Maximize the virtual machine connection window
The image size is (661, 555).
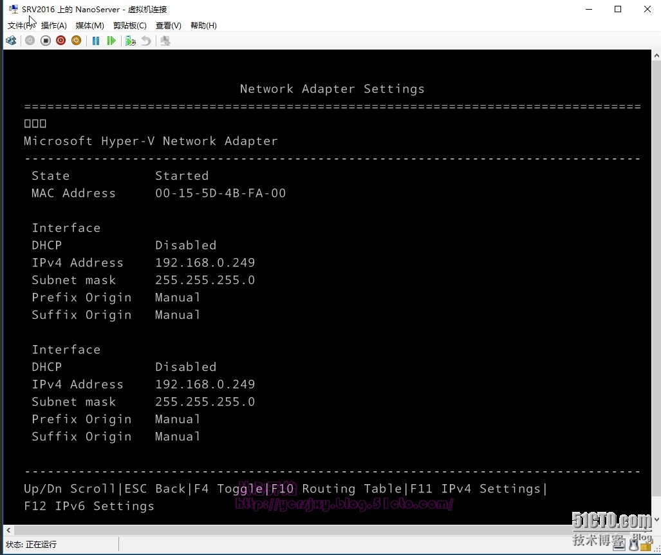[618, 9]
